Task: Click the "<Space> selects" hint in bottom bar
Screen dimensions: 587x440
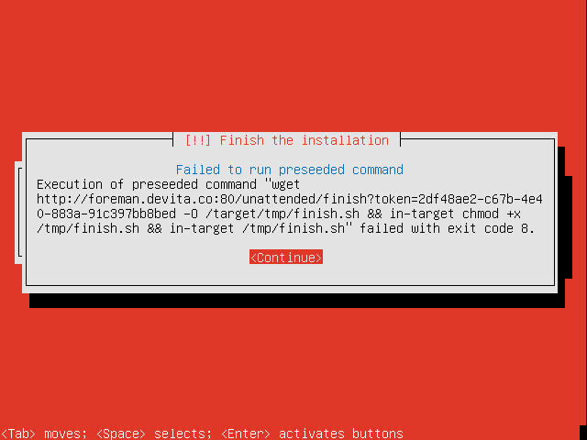Action: click(x=154, y=434)
